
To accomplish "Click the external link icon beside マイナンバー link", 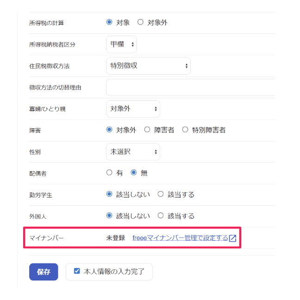I will (x=233, y=238).
